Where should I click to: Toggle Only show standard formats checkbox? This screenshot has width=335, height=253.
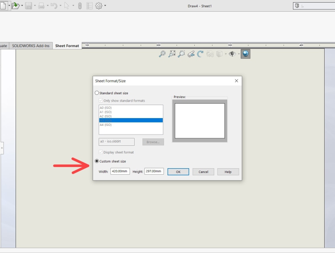point(101,101)
